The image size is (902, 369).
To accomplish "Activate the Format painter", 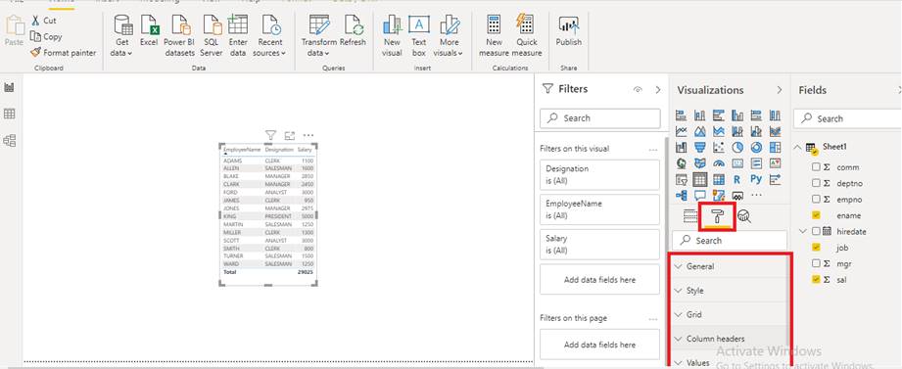I will [x=64, y=52].
